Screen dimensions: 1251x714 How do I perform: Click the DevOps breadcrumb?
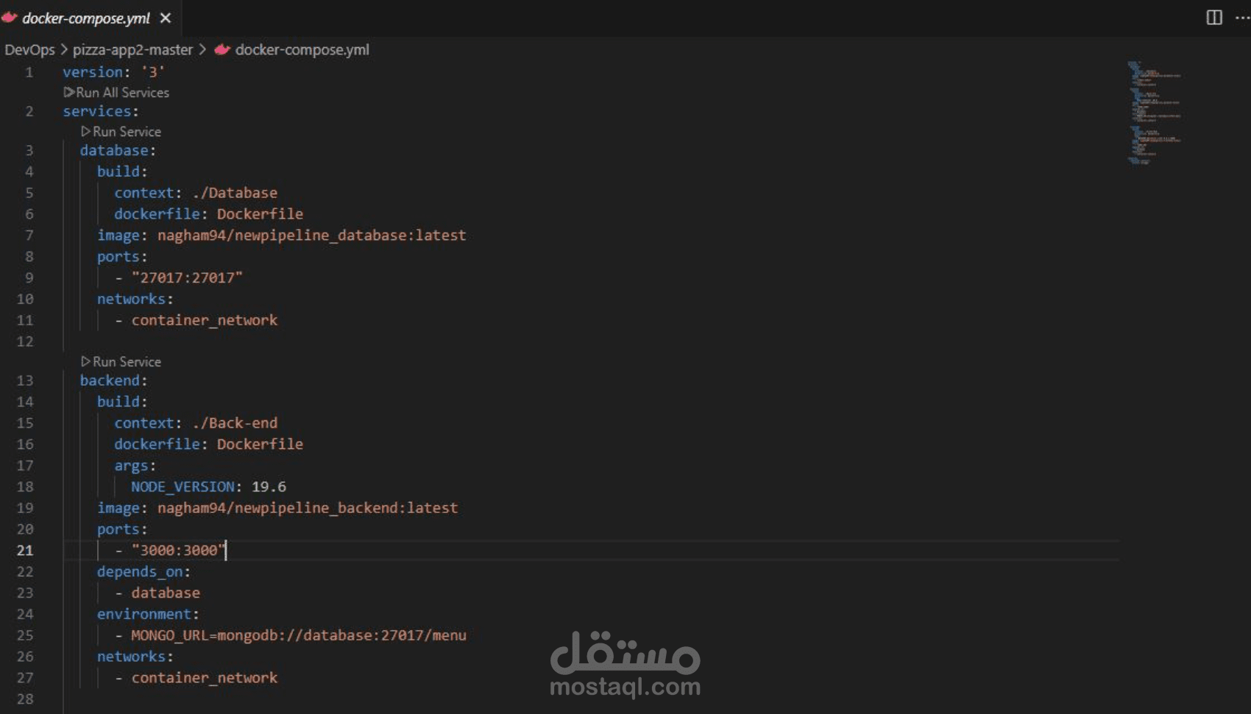(x=29, y=49)
